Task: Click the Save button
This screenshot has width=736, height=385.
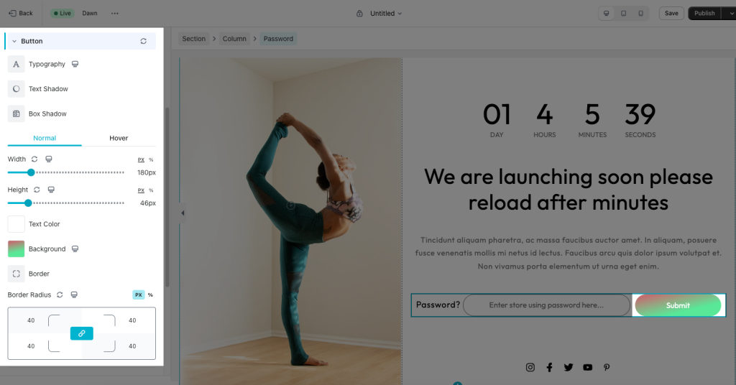Action: [671, 13]
